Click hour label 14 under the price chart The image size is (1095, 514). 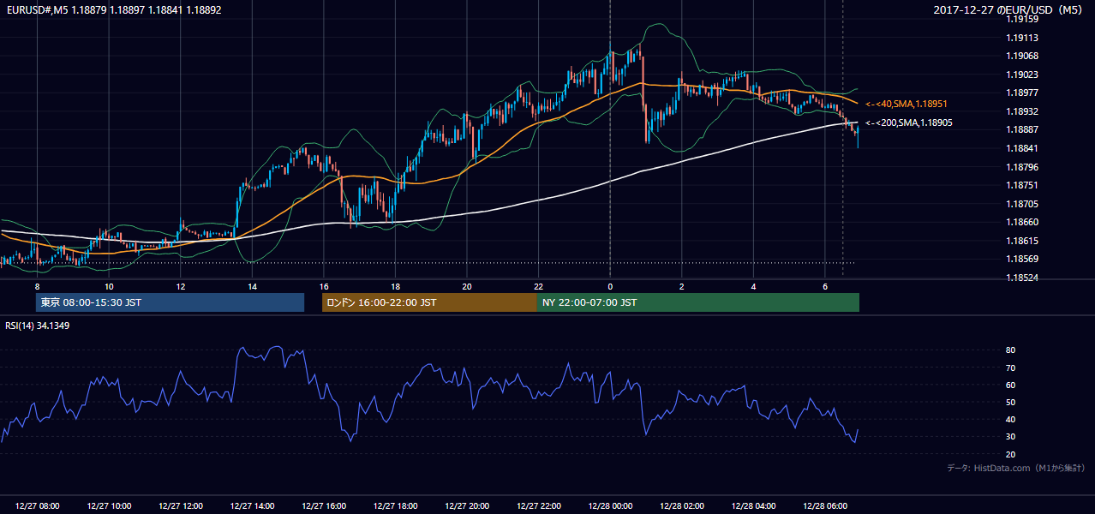252,286
